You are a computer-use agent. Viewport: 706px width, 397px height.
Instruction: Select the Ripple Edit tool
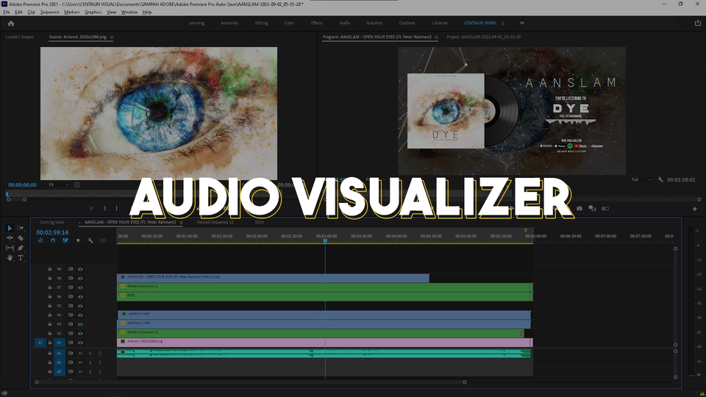[x=10, y=238]
